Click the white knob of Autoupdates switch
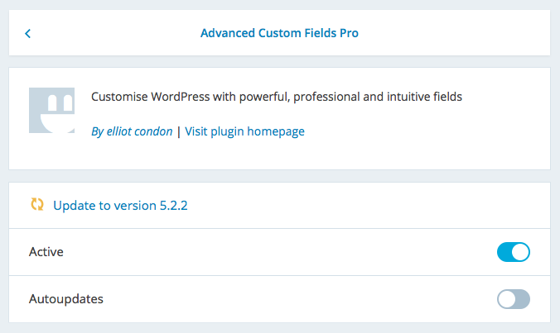Viewport: 560px width, 333px height. [x=507, y=299]
